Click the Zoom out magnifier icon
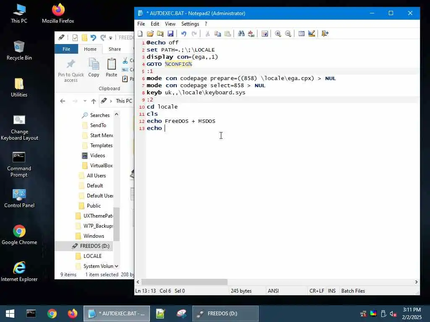430x322 pixels. pos(288,34)
